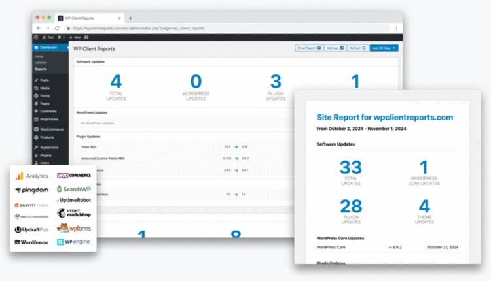This screenshot has width=491, height=281.
Task: Open the Test site home link
Action: (x=48, y=37)
